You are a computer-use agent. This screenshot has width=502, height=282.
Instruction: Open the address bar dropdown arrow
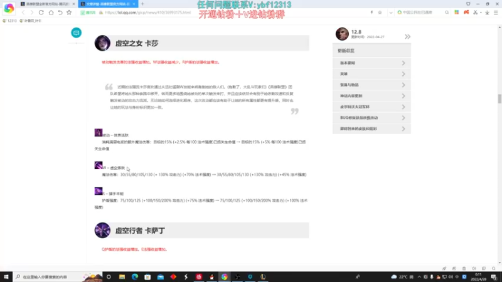click(x=390, y=13)
